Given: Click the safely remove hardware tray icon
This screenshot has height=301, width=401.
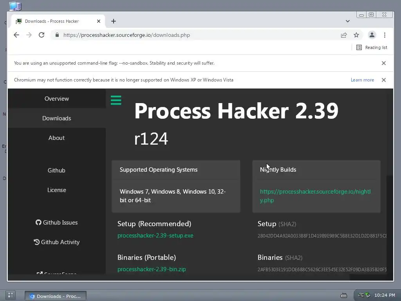Looking at the screenshot, I should [x=367, y=295].
